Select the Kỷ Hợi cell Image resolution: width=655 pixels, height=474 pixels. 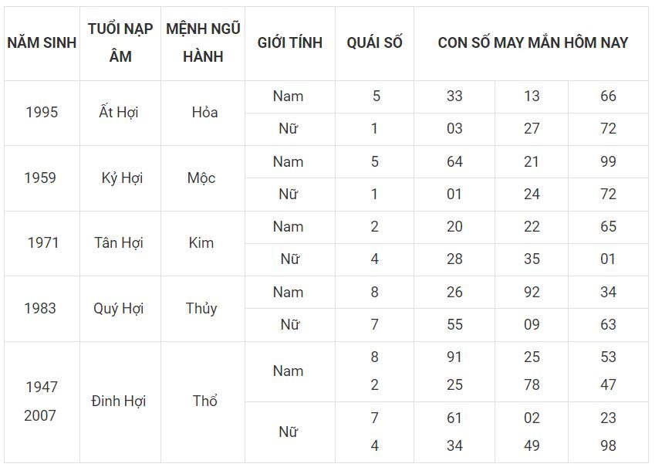[120, 178]
